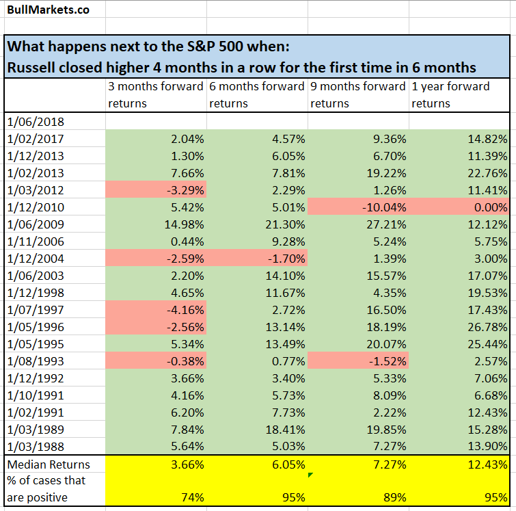516x511 pixels.
Task: Select the '1 year forward returns' header
Action: [459, 95]
